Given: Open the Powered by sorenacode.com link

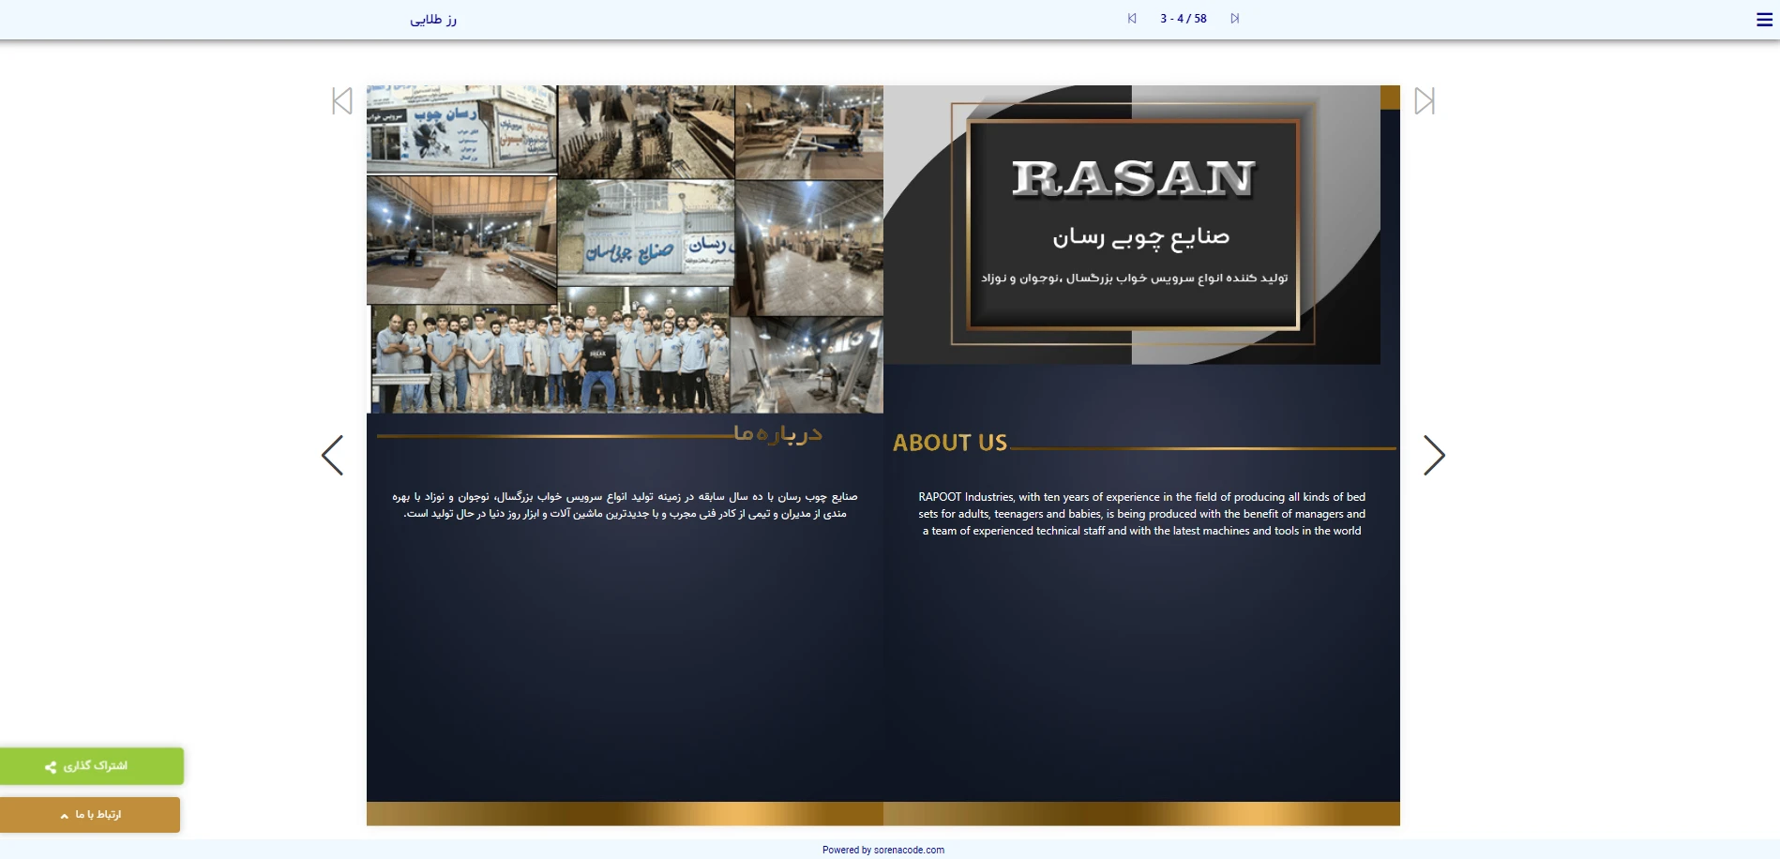Looking at the screenshot, I should pos(882,851).
